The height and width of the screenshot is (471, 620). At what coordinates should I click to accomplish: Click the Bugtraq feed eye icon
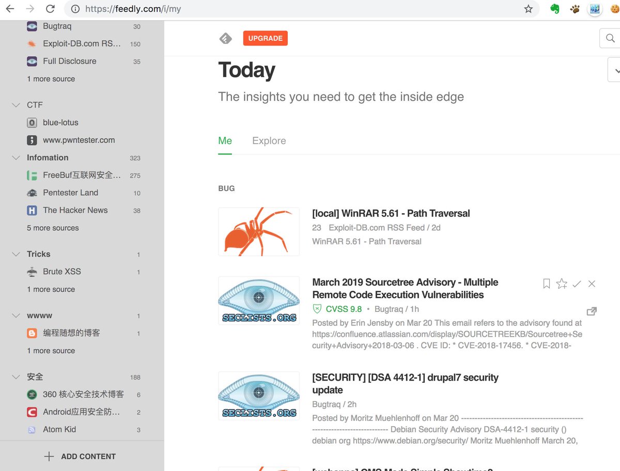click(32, 26)
